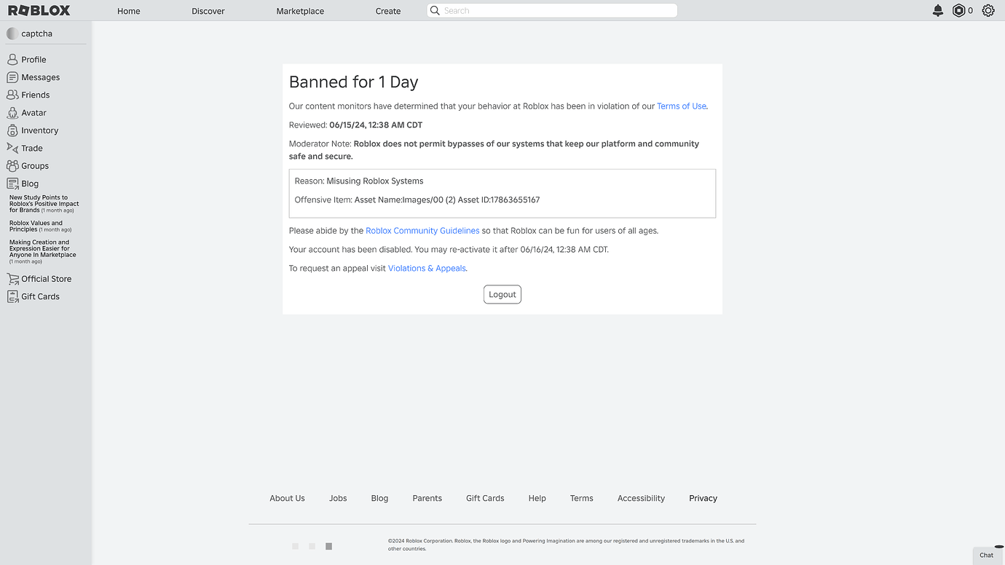Switch to the Marketplace
Screen dimensions: 1005x565
coord(299,10)
